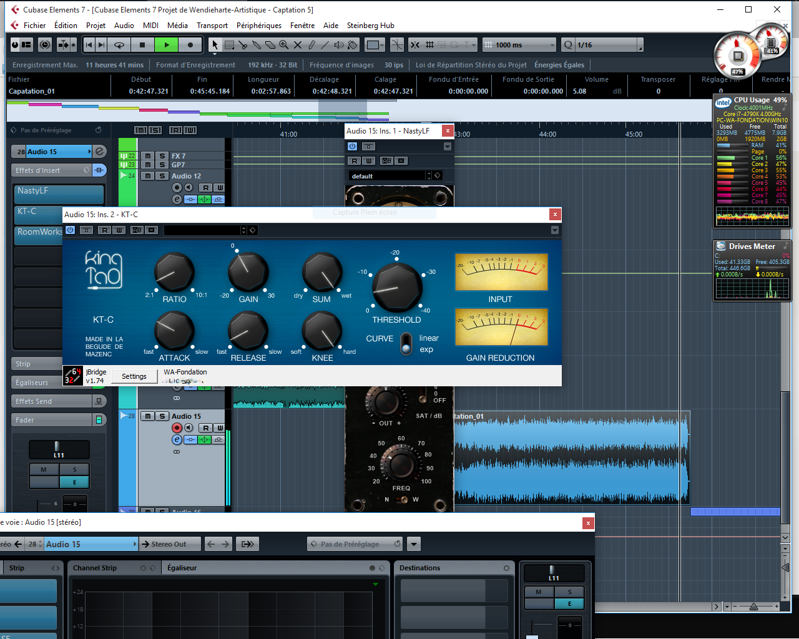The image size is (799, 639).
Task: Toggle the NastyLF plugin power button
Action: coord(353,146)
